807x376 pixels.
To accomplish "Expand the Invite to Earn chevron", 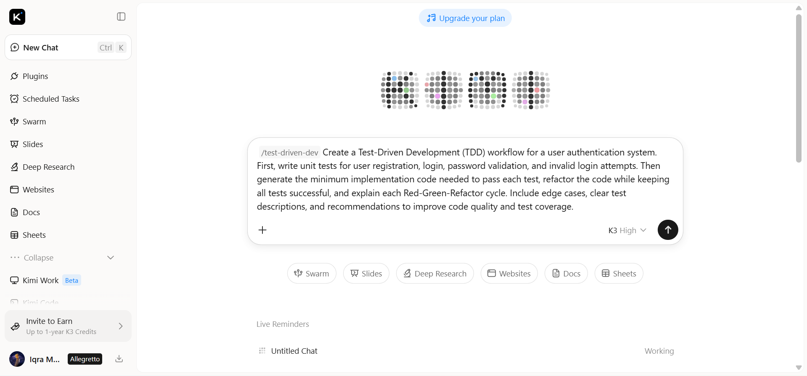I will click(x=121, y=326).
